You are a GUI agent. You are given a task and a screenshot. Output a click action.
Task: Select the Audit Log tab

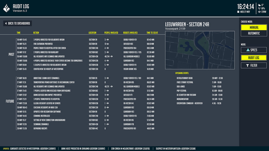click(254, 58)
